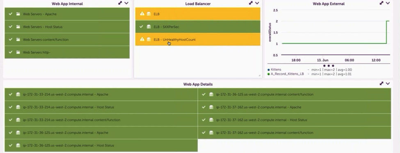Expand the Web App Internal widget to fullscreen
Screen dimensions: 400x153
coord(120,3)
